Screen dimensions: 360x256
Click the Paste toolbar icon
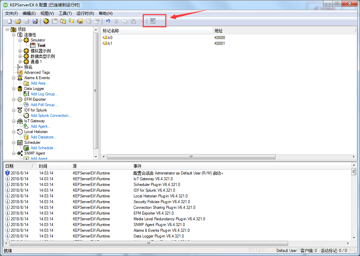[x=133, y=21]
